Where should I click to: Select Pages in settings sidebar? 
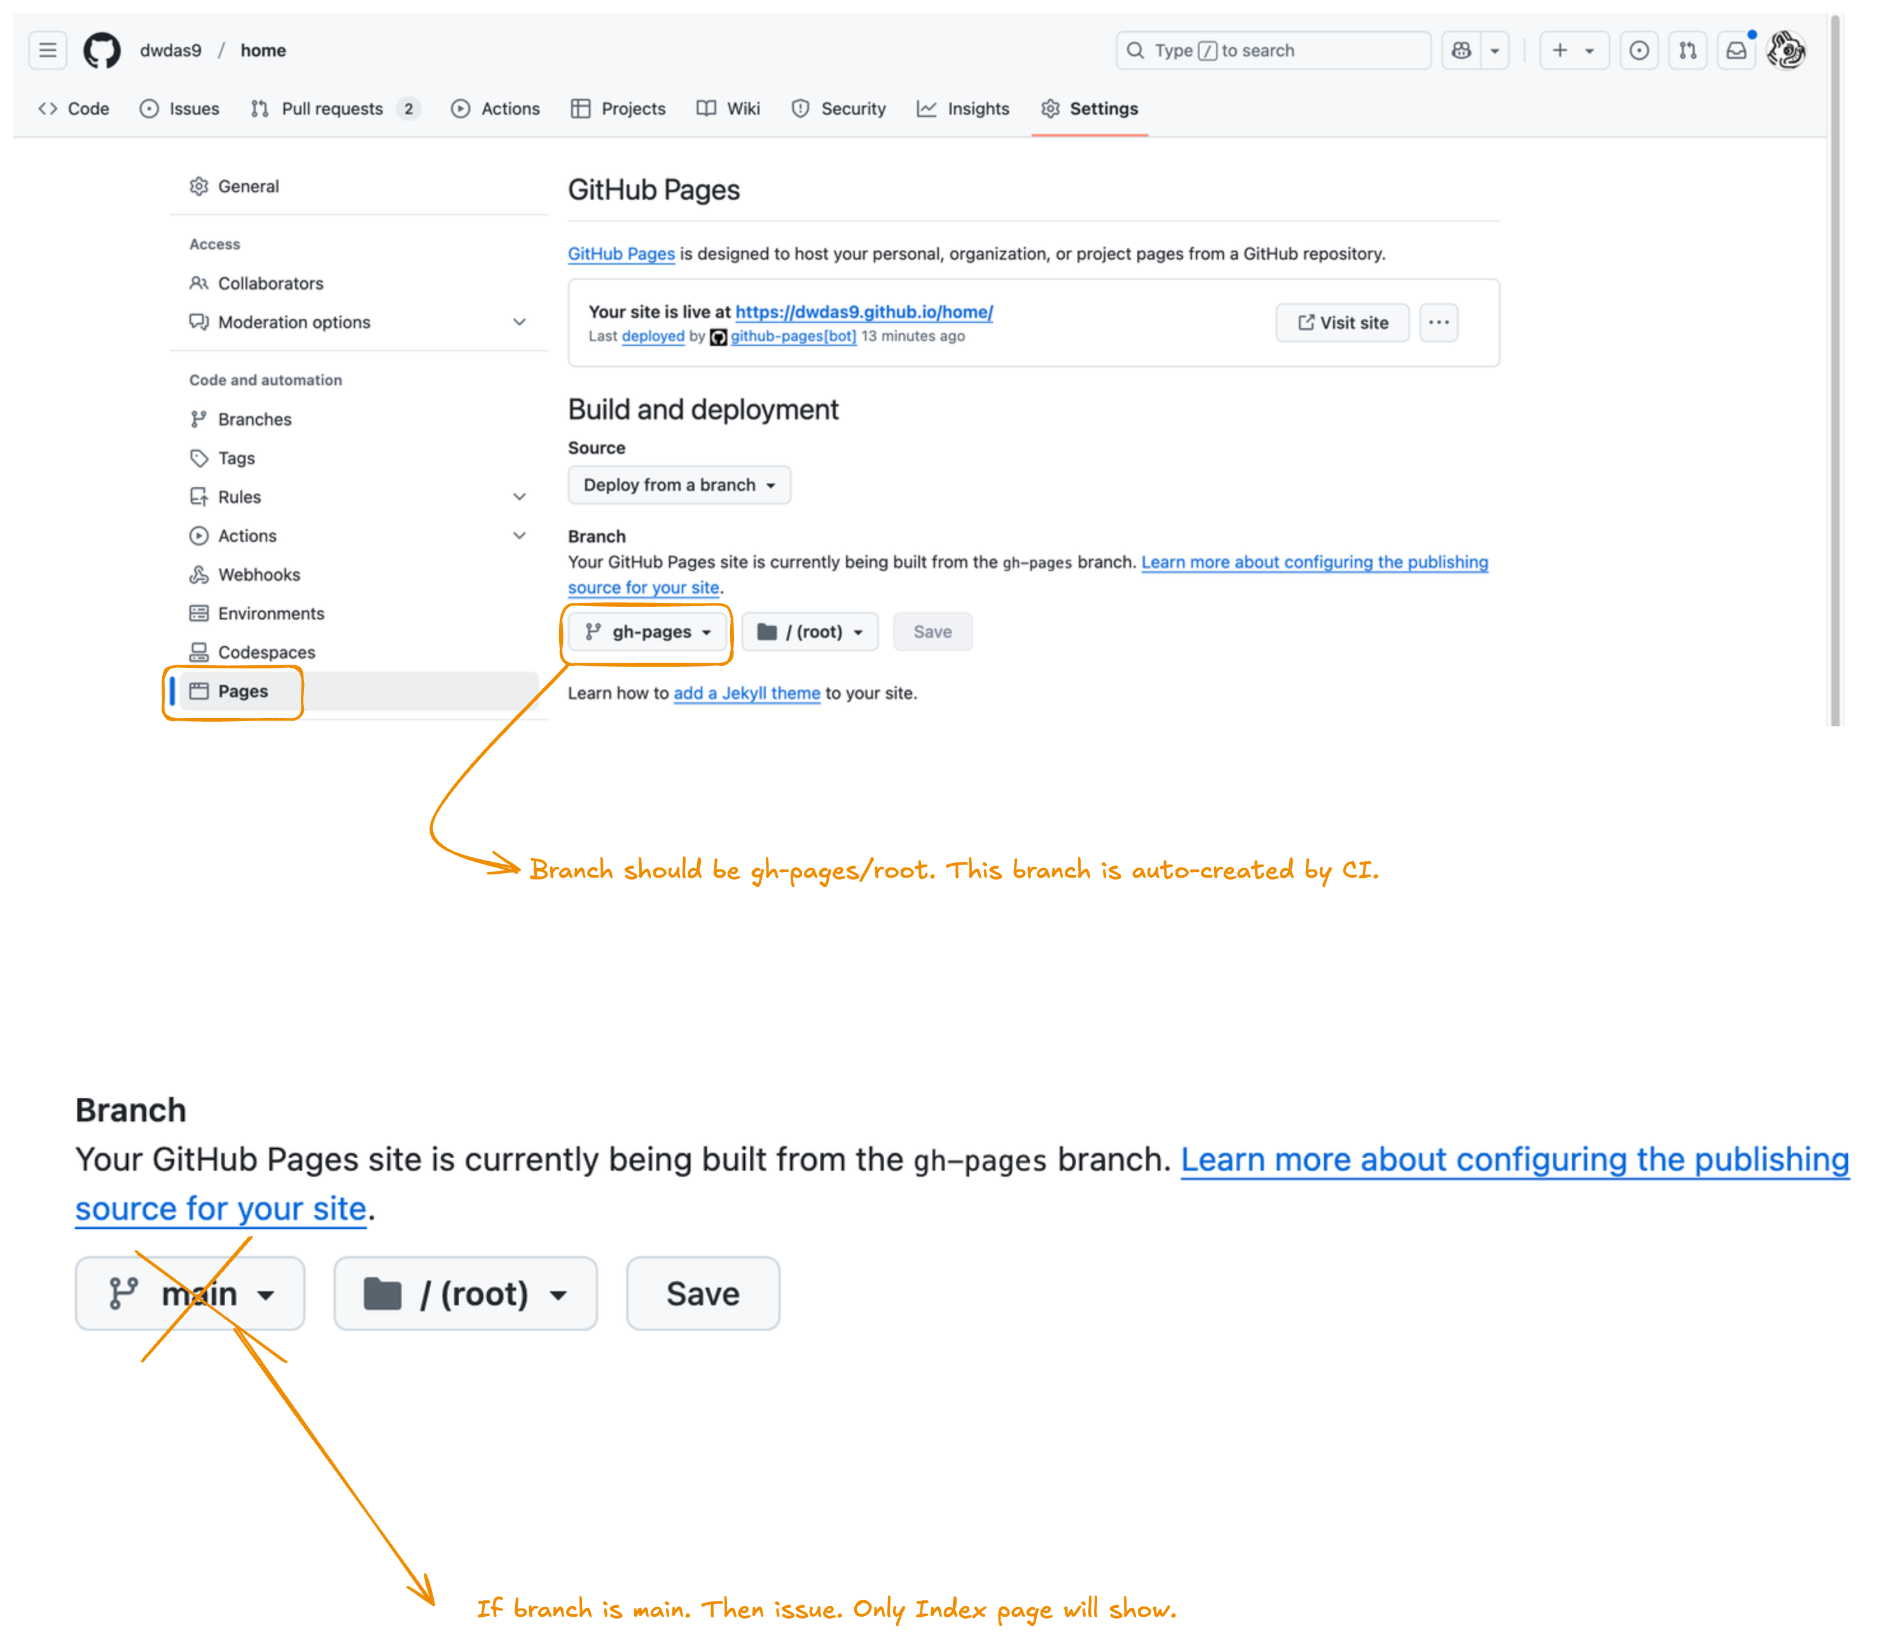point(359,691)
